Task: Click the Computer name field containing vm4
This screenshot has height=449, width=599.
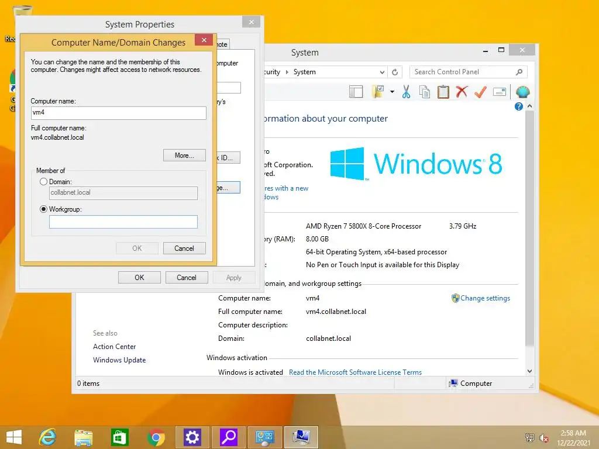Action: (118, 113)
